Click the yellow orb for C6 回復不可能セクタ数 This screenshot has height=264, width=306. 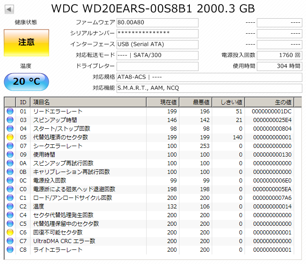[x=10, y=232]
